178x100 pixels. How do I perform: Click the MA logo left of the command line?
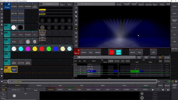coord(5,81)
